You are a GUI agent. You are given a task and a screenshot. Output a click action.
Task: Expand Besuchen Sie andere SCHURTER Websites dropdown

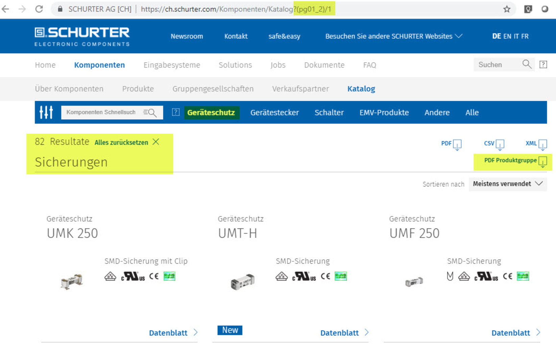(x=394, y=36)
